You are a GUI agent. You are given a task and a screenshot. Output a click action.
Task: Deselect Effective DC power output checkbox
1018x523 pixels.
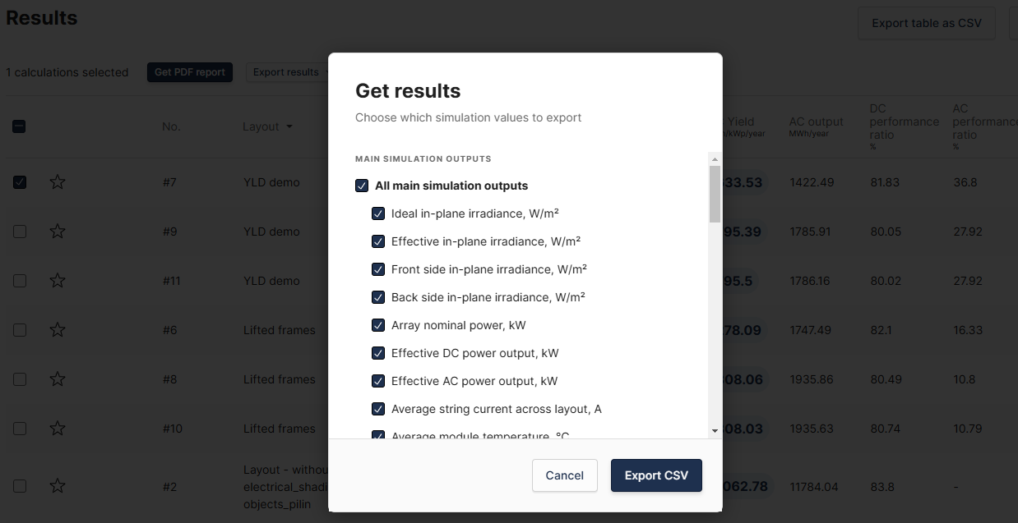(x=378, y=353)
